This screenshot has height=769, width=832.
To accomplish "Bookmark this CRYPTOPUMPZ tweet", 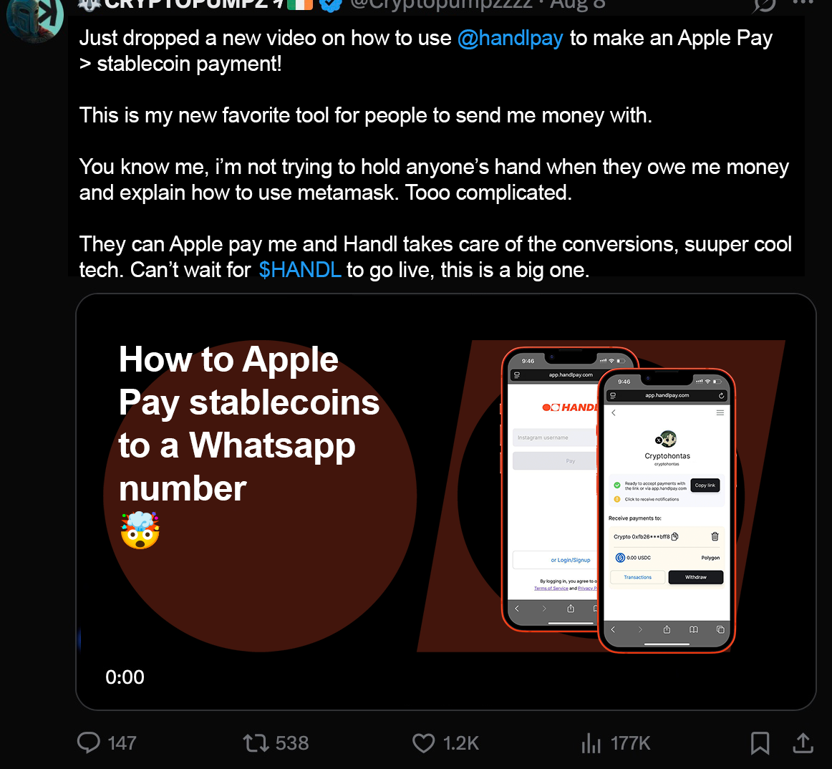I will 760,743.
